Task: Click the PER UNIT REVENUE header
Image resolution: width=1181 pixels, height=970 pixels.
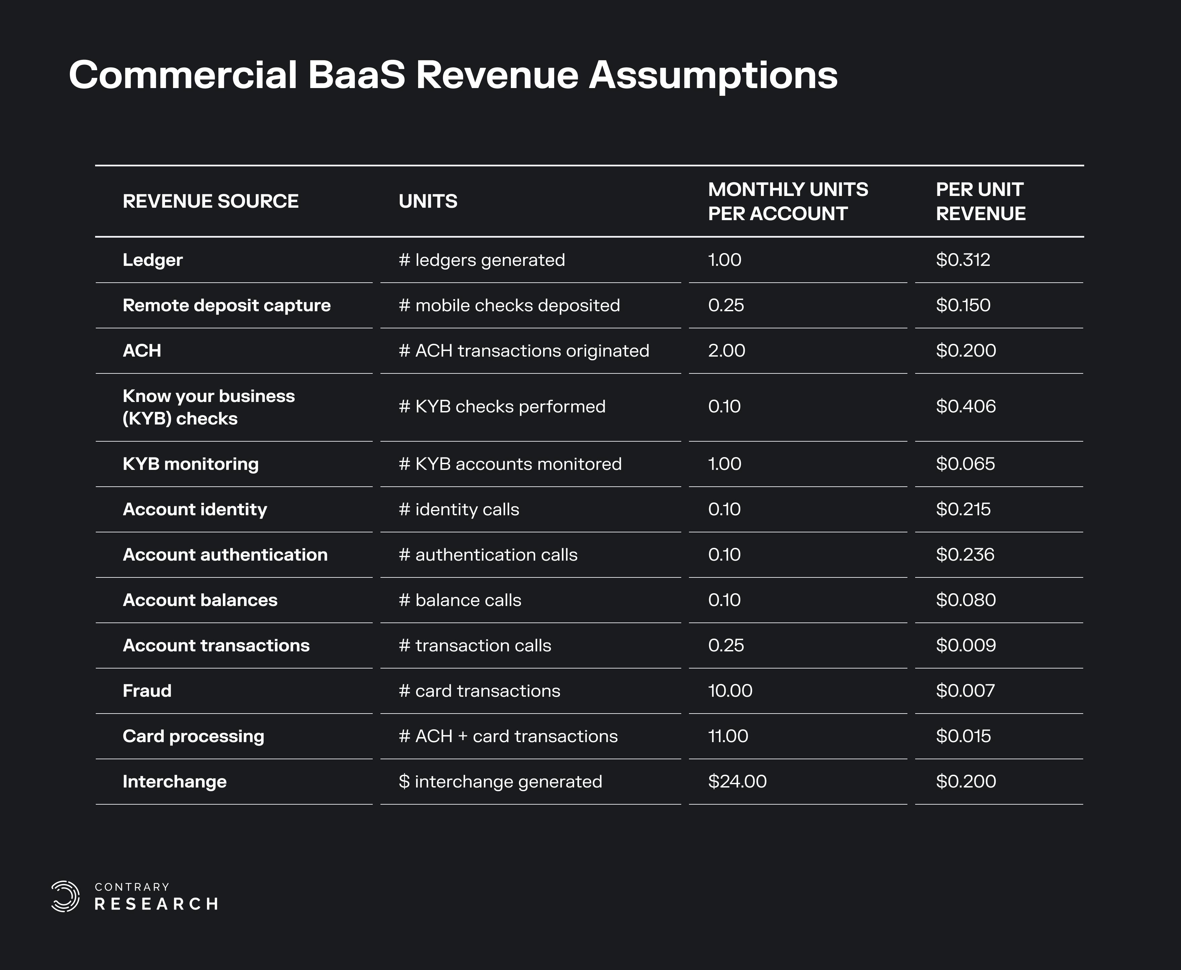Action: [x=980, y=201]
